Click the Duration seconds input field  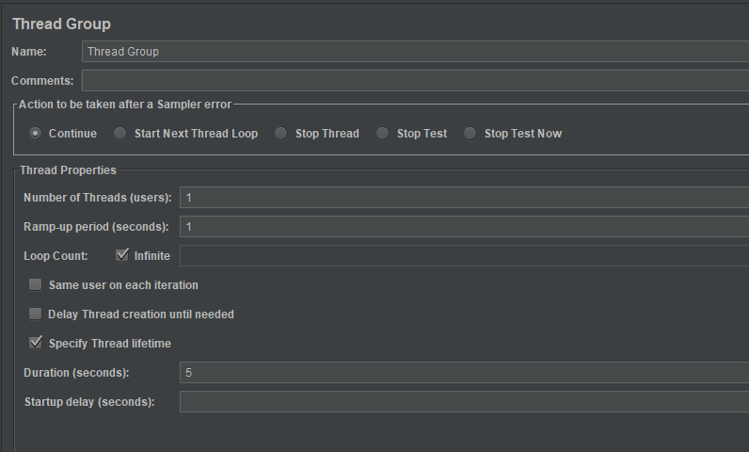[x=463, y=373]
